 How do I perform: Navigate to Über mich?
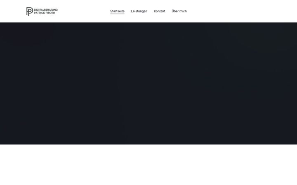tap(179, 12)
